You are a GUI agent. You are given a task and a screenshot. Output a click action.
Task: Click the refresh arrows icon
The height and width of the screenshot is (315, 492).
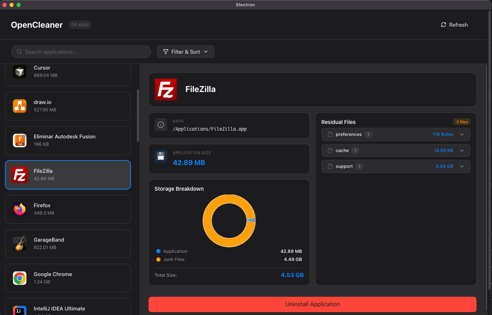[444, 25]
